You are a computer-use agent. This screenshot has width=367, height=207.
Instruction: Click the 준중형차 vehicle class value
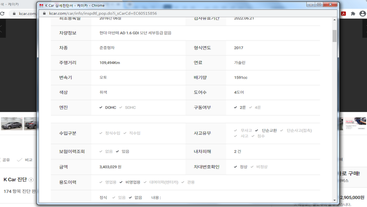[x=107, y=48]
